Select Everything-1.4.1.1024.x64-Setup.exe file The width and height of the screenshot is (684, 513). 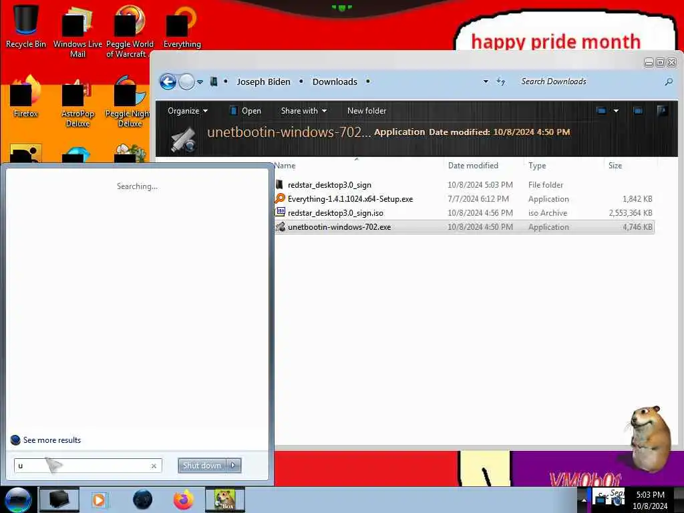click(x=350, y=199)
